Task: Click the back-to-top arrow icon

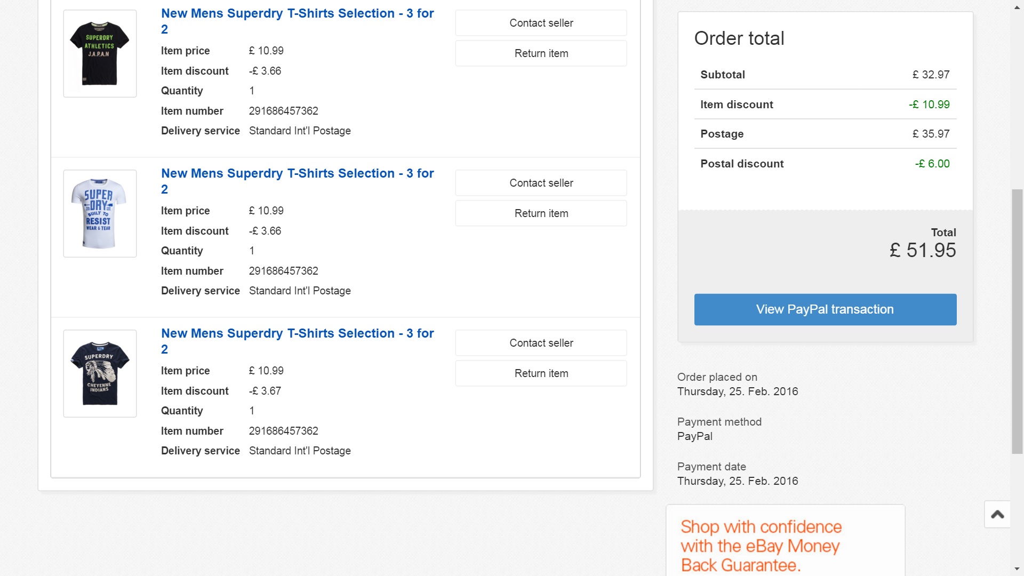Action: 997,514
